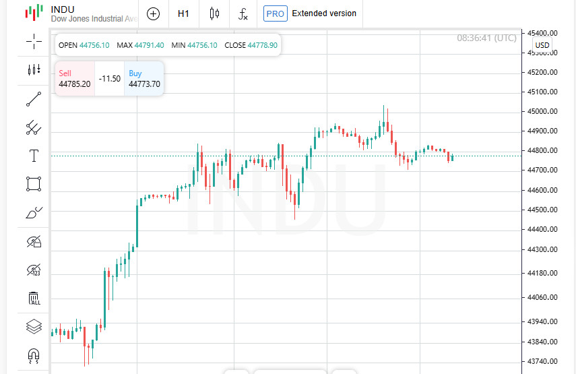This screenshot has width=576, height=374.
Task: Click the Buy 44773.70 button
Action: (144, 79)
